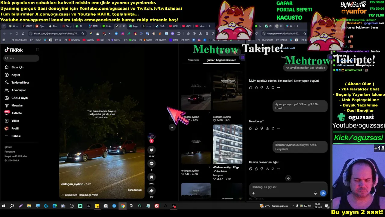Viewport: 385px width, 217px height.
Task: Click the TikTok address bar URL
Action: click(x=56, y=33)
